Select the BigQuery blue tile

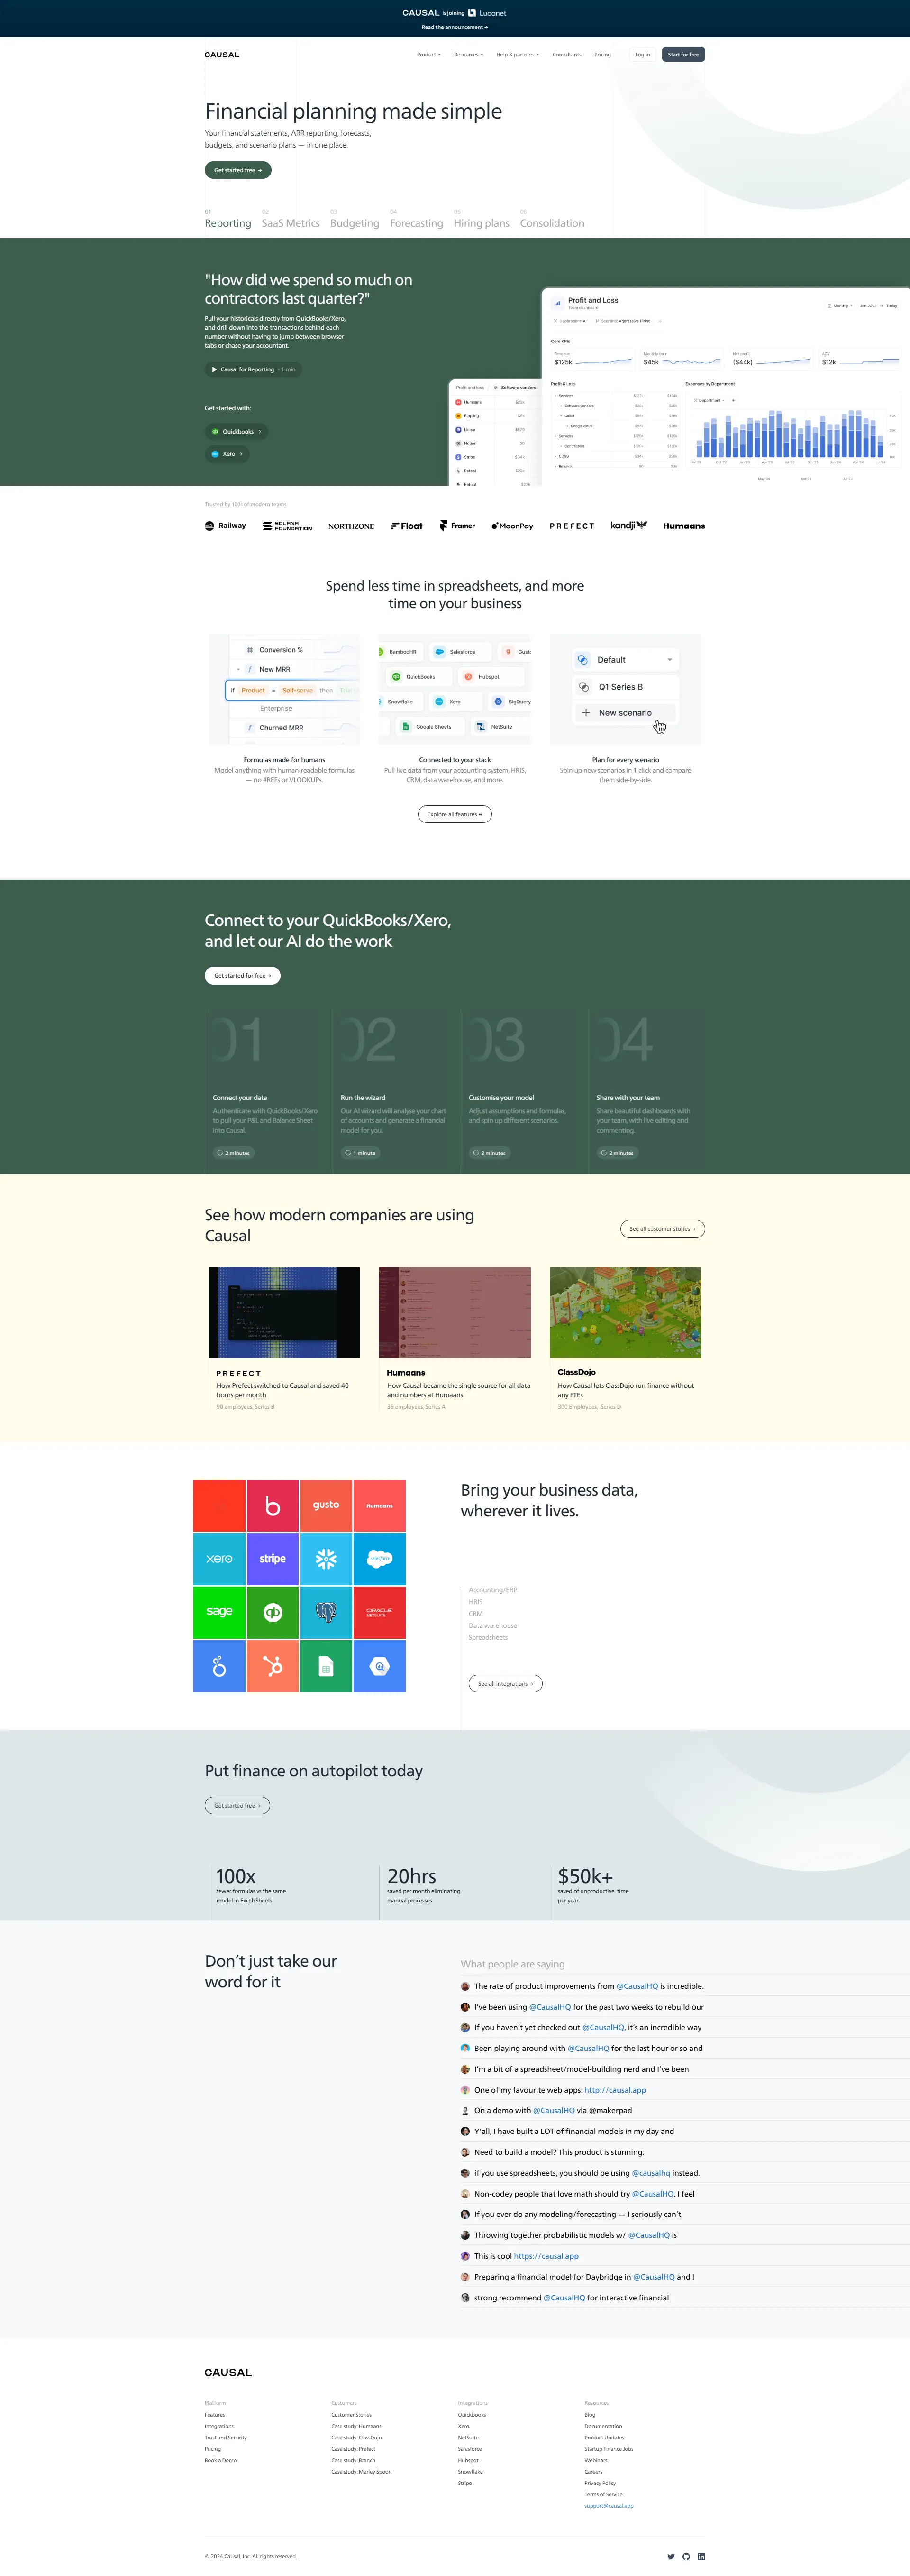tap(380, 1666)
